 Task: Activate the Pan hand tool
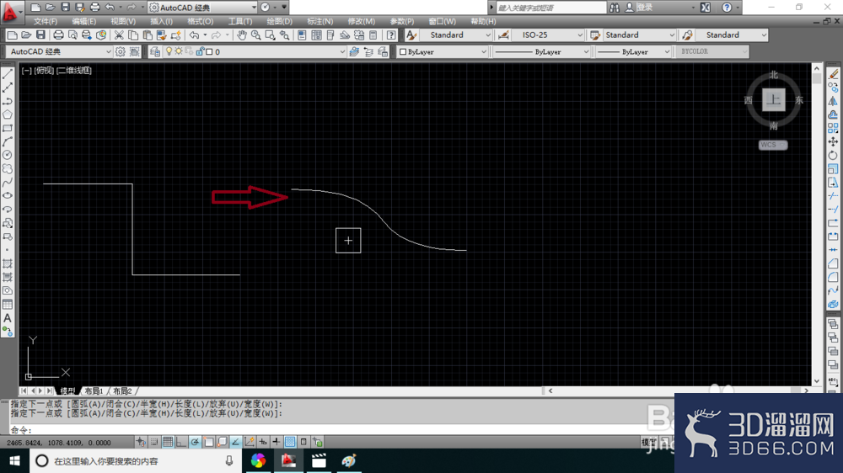coord(242,35)
